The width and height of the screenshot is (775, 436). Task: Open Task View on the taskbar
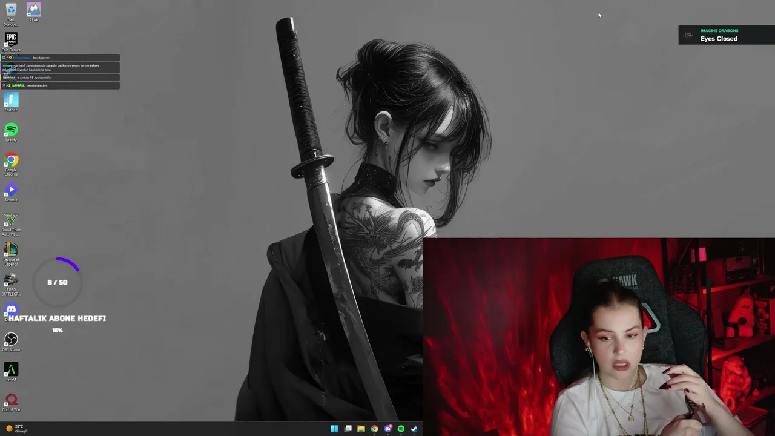[348, 429]
